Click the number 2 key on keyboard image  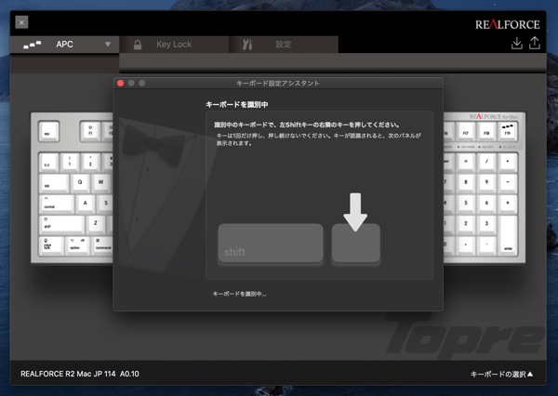pyautogui.click(x=90, y=162)
